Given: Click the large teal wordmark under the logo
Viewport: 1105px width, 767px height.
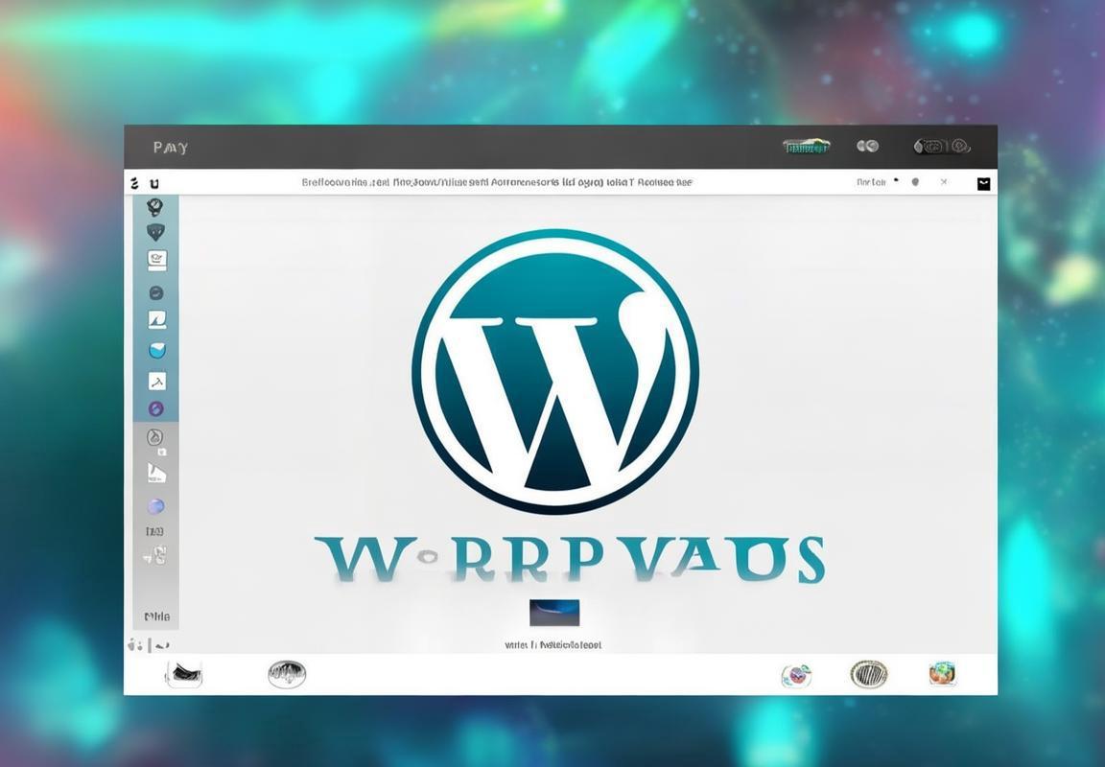Looking at the screenshot, I should (x=570, y=560).
